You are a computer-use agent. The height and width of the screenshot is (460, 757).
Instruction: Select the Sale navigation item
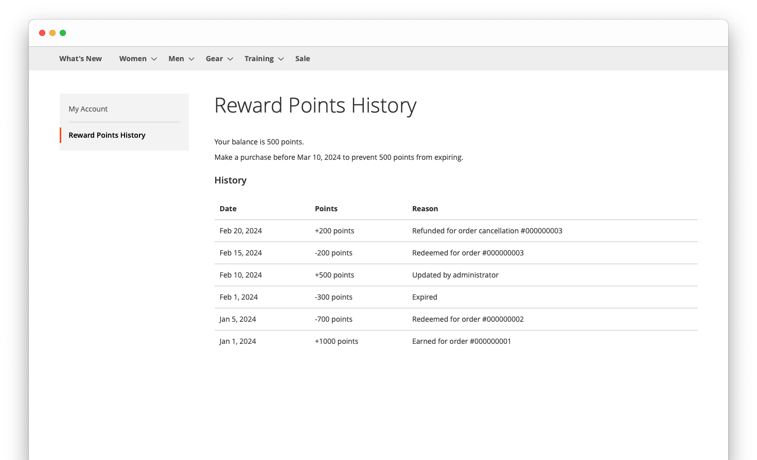(x=302, y=59)
